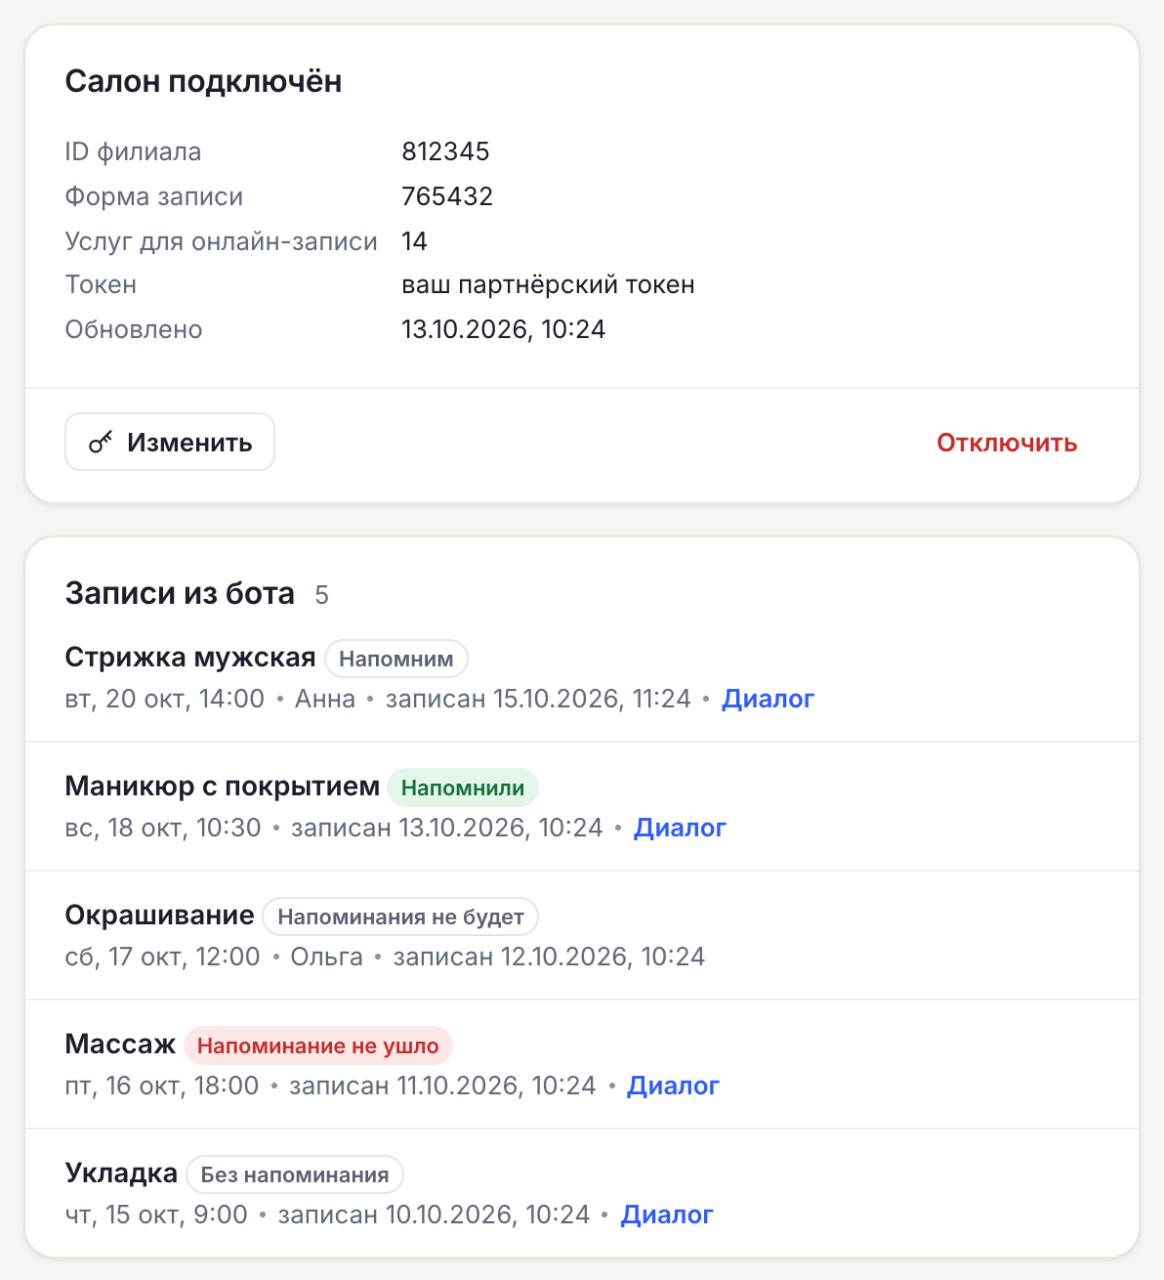This screenshot has height=1280, width=1164.
Task: Click the Напомним badge
Action: (396, 659)
